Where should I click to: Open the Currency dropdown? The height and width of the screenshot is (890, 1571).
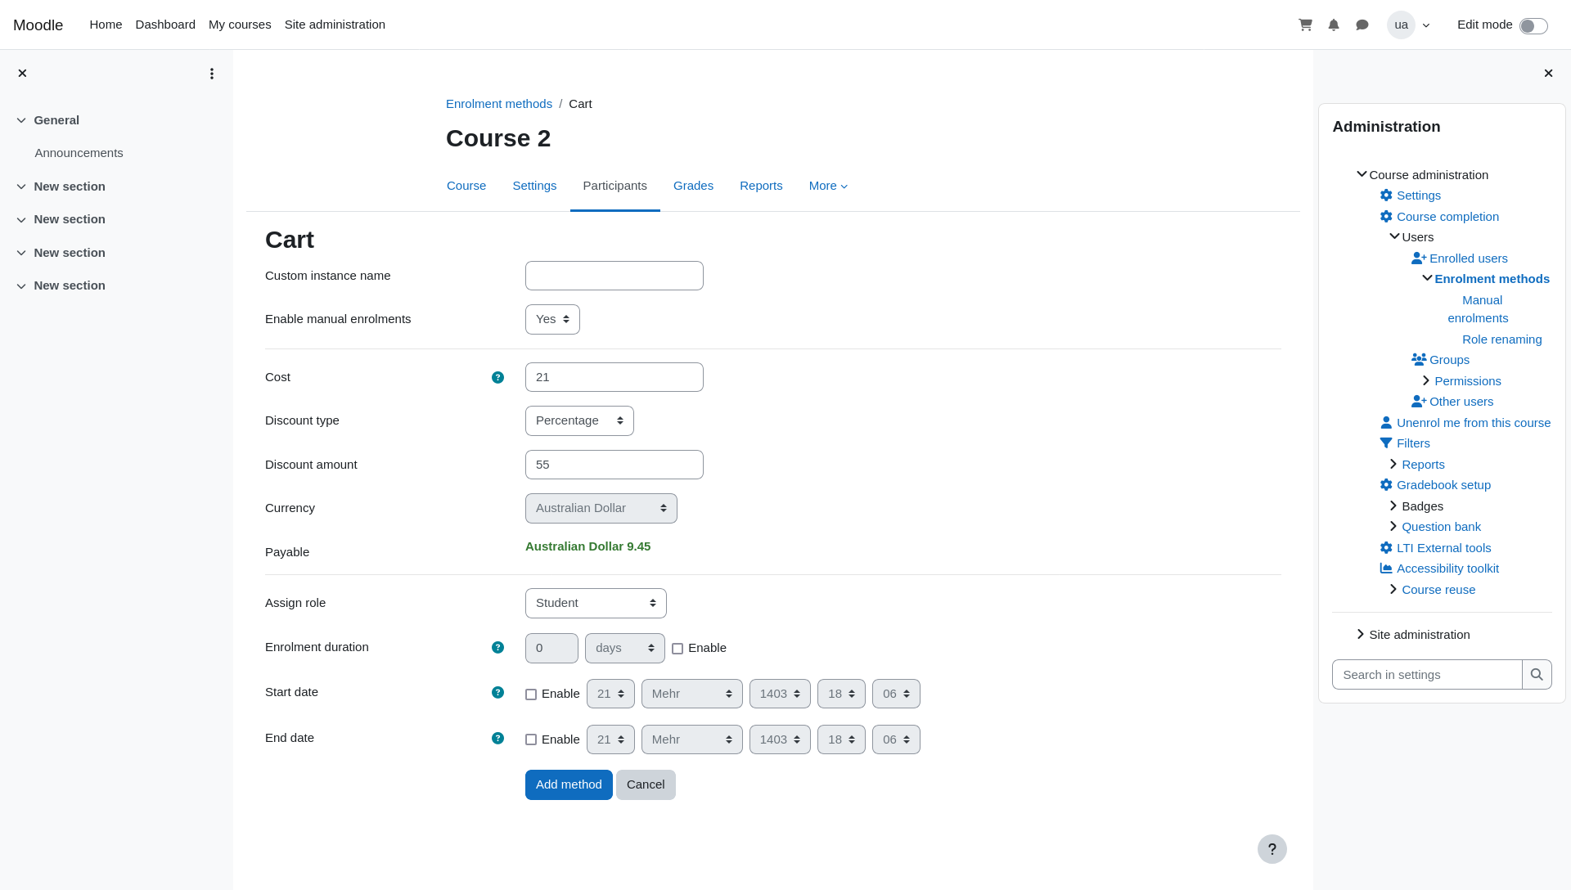point(601,508)
